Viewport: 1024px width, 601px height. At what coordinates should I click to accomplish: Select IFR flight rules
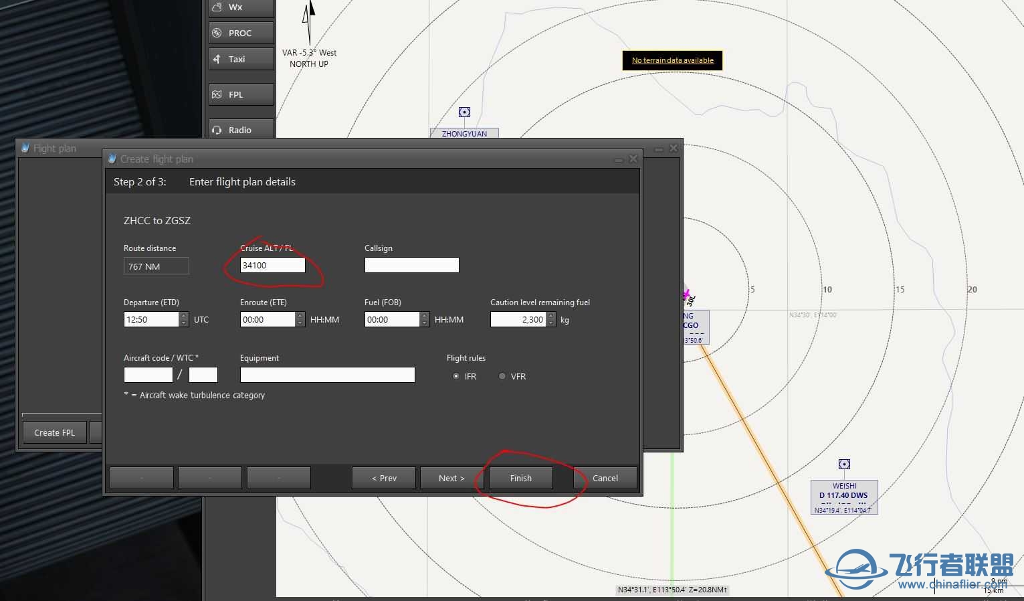[x=456, y=376]
